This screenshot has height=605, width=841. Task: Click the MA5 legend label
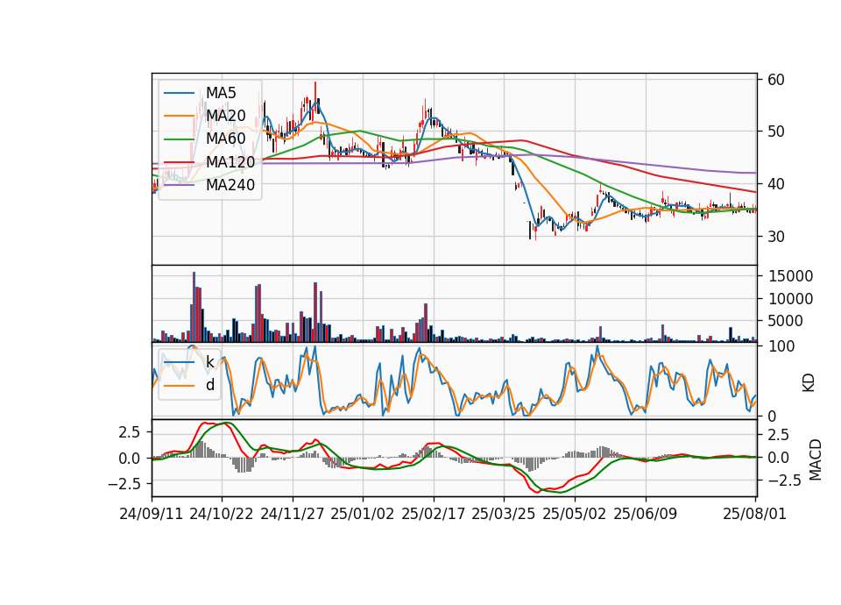pyautogui.click(x=221, y=93)
